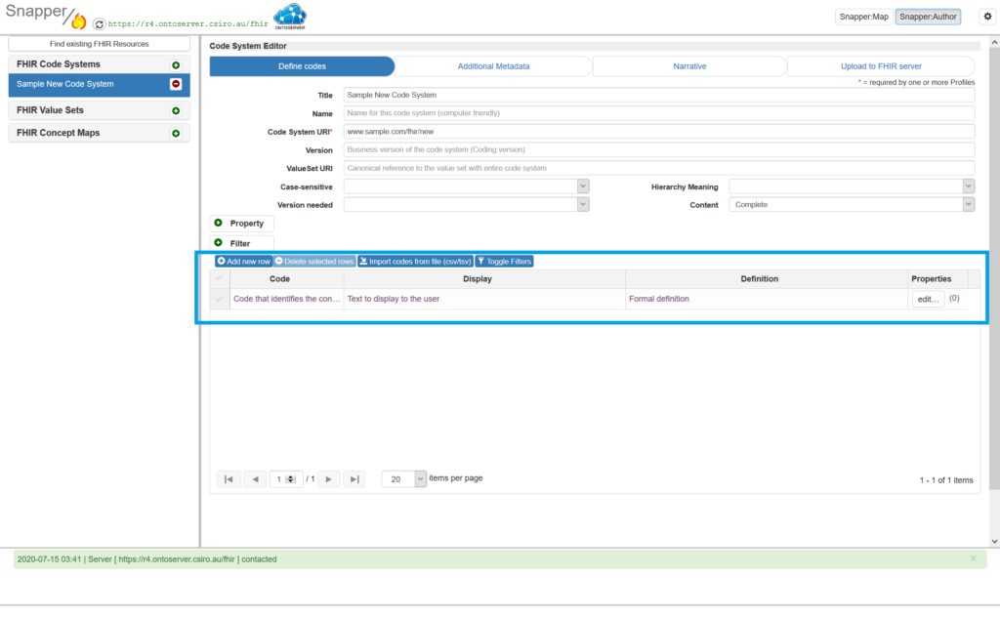Add a new FHIR Code System with the plus icon
The image size is (1000, 618).
[x=176, y=64]
